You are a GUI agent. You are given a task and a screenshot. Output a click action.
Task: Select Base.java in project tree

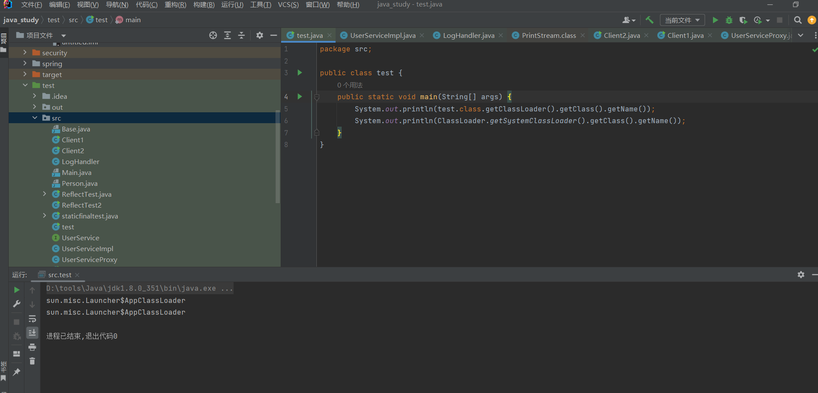76,129
